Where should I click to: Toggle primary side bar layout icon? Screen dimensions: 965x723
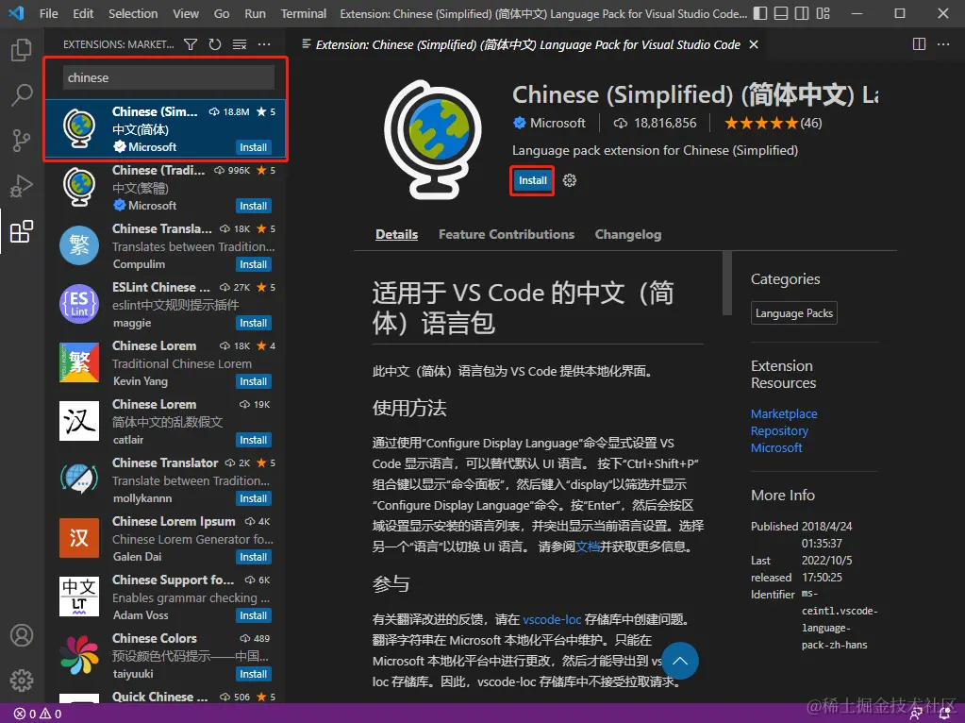pos(760,13)
